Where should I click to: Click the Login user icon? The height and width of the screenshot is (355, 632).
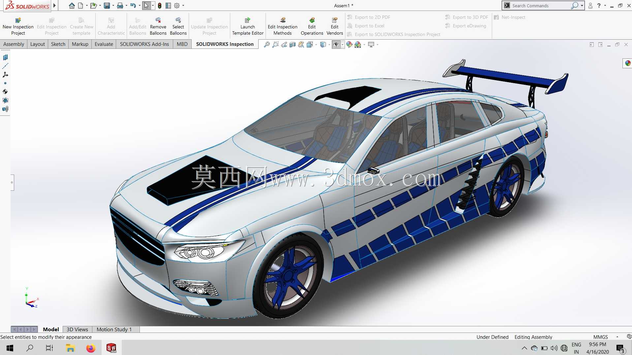tap(590, 6)
